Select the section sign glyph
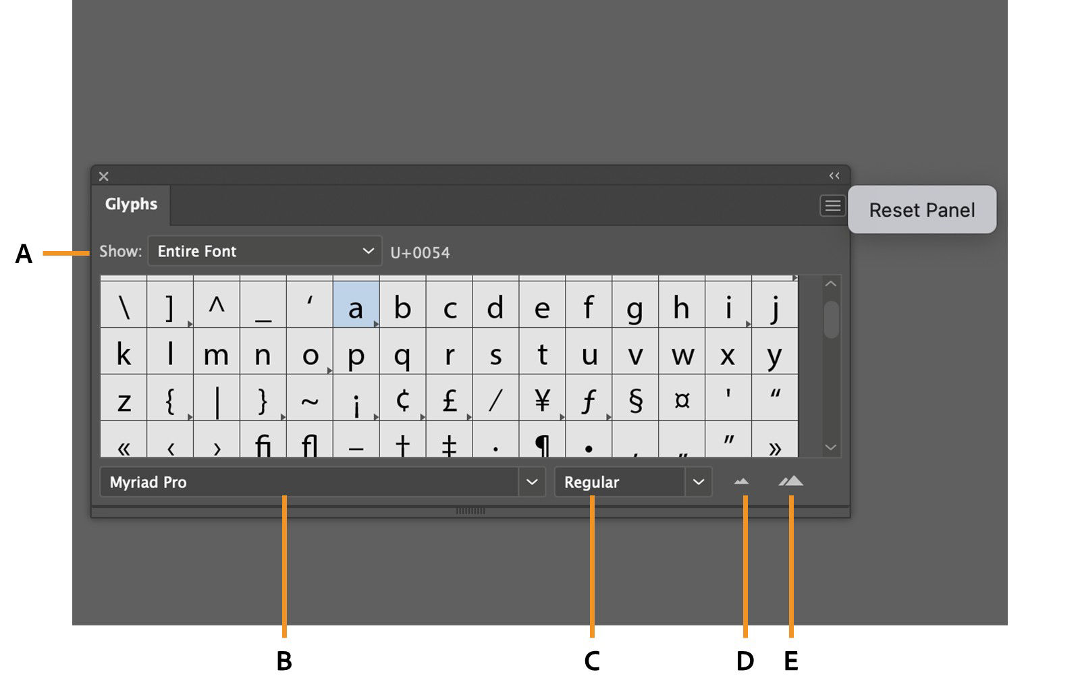The image size is (1080, 697). pos(636,400)
